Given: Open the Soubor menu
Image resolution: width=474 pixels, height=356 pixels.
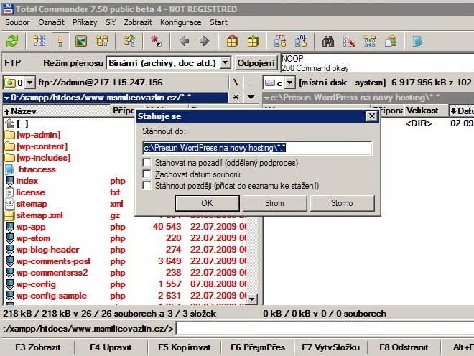Looking at the screenshot, I should pyautogui.click(x=17, y=22).
